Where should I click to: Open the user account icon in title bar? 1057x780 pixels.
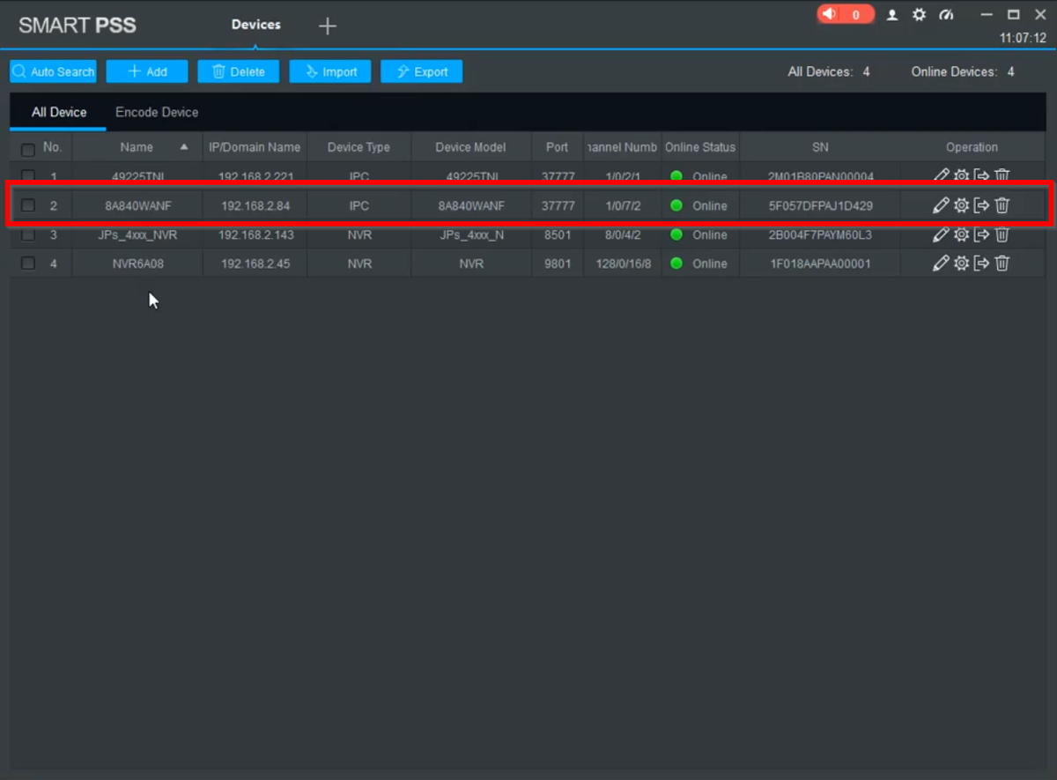pos(892,15)
